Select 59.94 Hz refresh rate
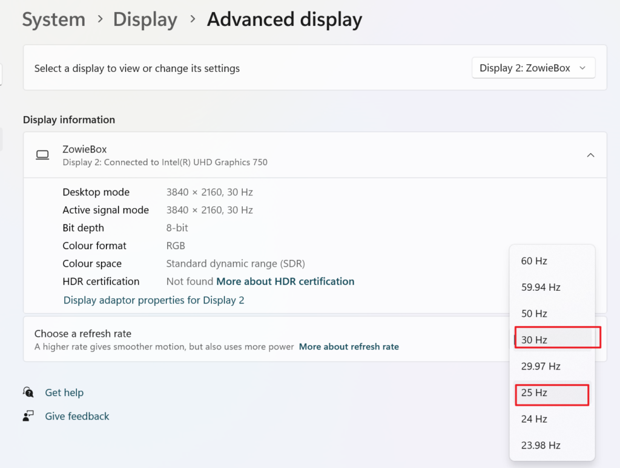620x468 pixels. pos(541,287)
